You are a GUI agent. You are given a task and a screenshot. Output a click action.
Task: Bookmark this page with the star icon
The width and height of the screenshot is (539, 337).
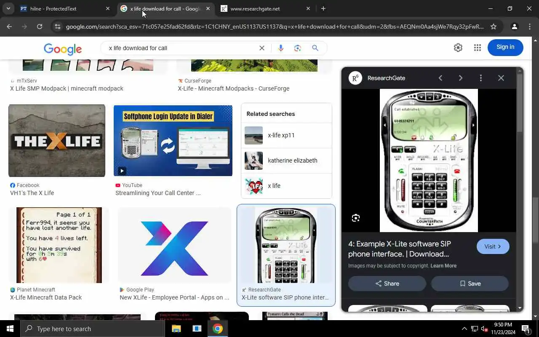(x=494, y=27)
